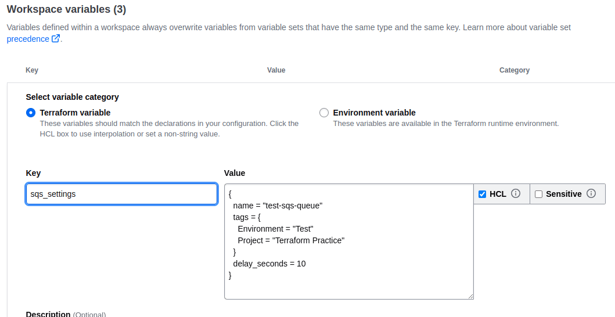
Task: Click the Category column header
Action: pyautogui.click(x=514, y=70)
